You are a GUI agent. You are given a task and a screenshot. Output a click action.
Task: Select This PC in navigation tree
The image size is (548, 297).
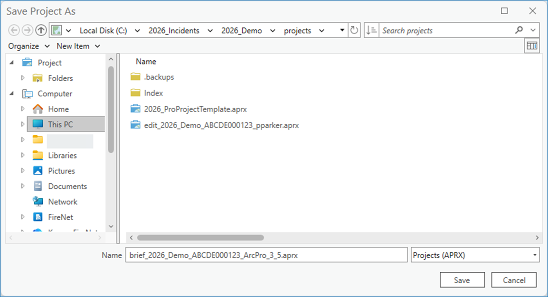[60, 124]
